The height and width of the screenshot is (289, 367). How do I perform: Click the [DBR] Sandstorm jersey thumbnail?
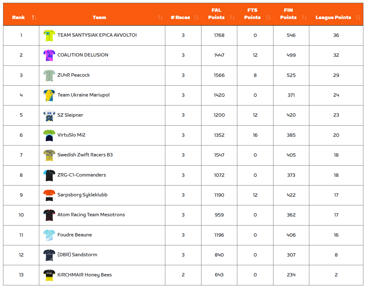tap(49, 255)
